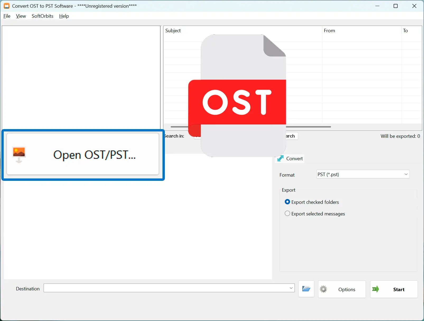This screenshot has height=321, width=424.
Task: Select Export checked folders option
Action: 312,202
